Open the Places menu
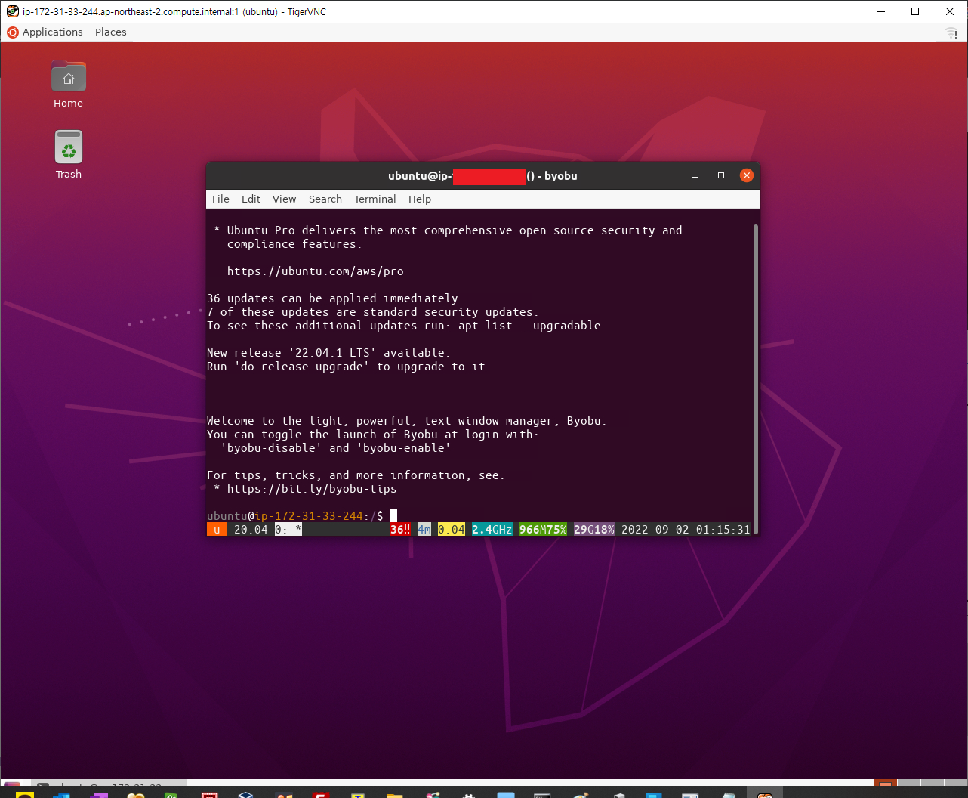Screen dimensions: 968x798 111,32
